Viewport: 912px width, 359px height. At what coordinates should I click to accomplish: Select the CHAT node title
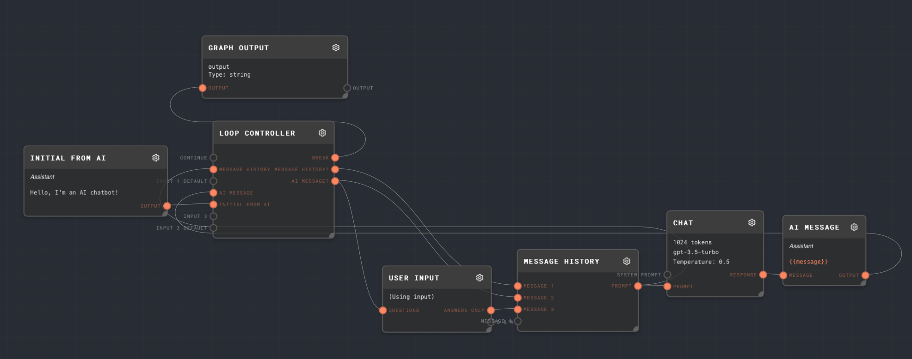pyautogui.click(x=683, y=223)
